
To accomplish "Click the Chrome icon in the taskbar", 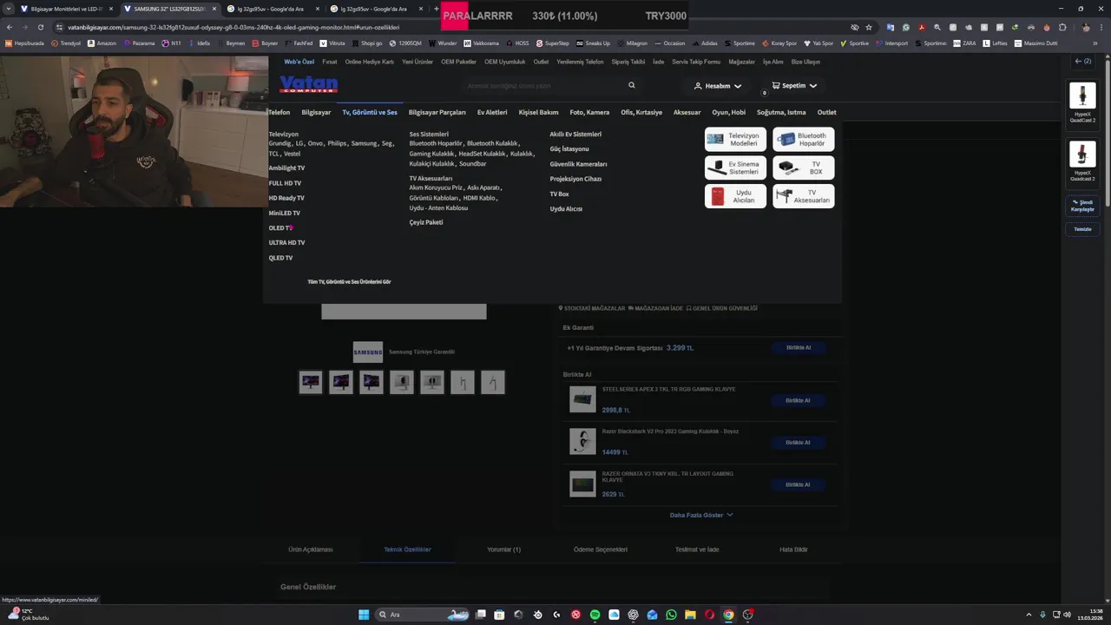I will tap(728, 615).
